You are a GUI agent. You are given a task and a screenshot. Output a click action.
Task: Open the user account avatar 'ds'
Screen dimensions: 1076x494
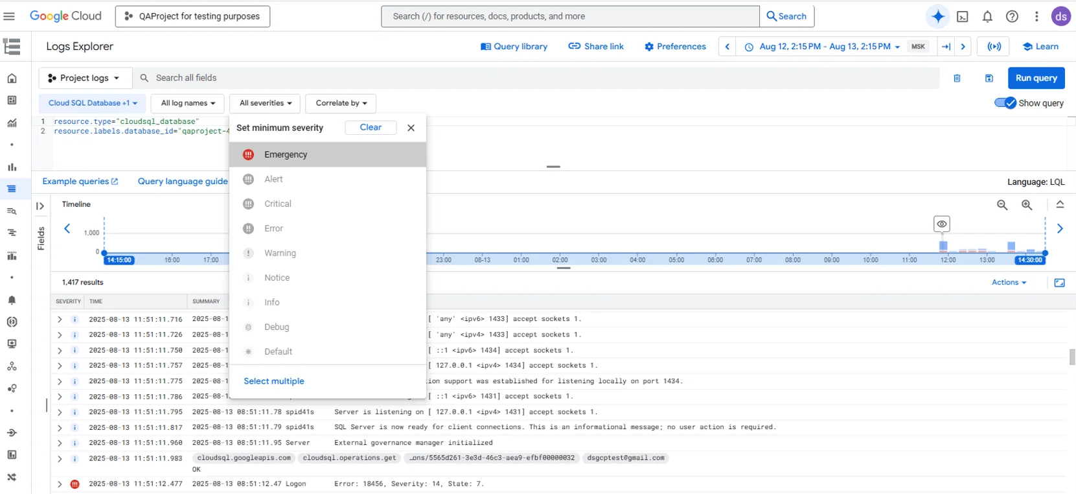1061,17
